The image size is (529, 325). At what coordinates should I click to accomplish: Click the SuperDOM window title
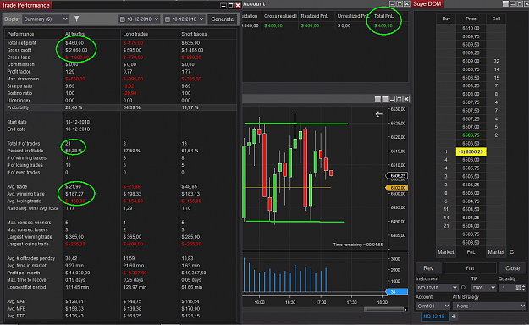tap(427, 4)
